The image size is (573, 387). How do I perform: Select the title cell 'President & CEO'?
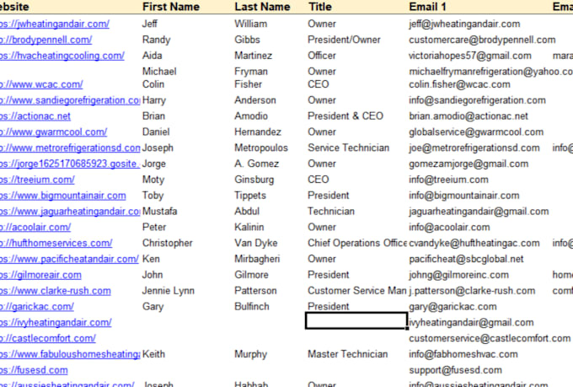pos(345,116)
